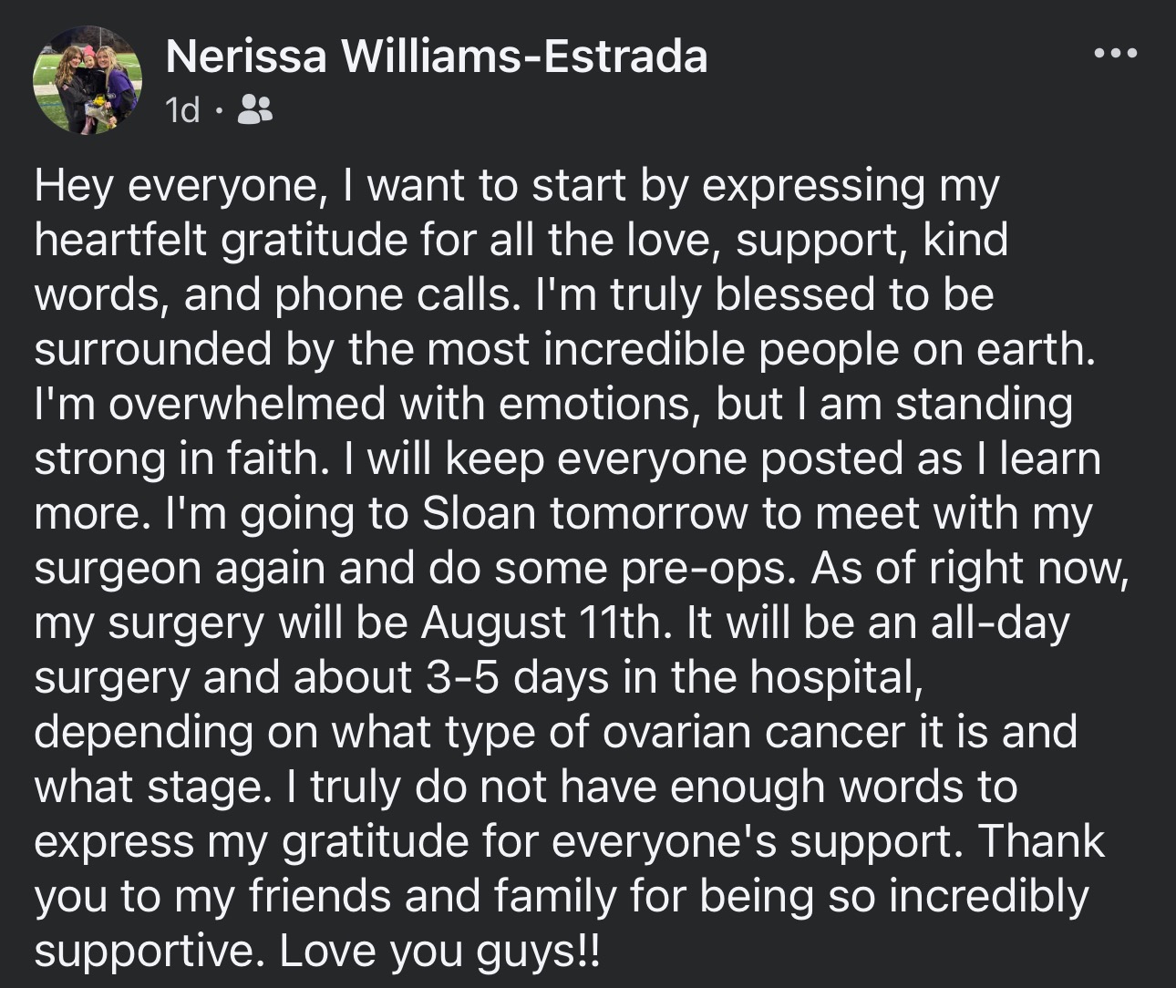This screenshot has width=1176, height=988.
Task: Click the friends audience icon
Action: point(254,111)
